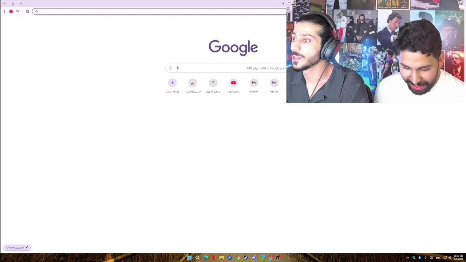
Task: Click the Customize Chrome button
Action: pos(17,247)
